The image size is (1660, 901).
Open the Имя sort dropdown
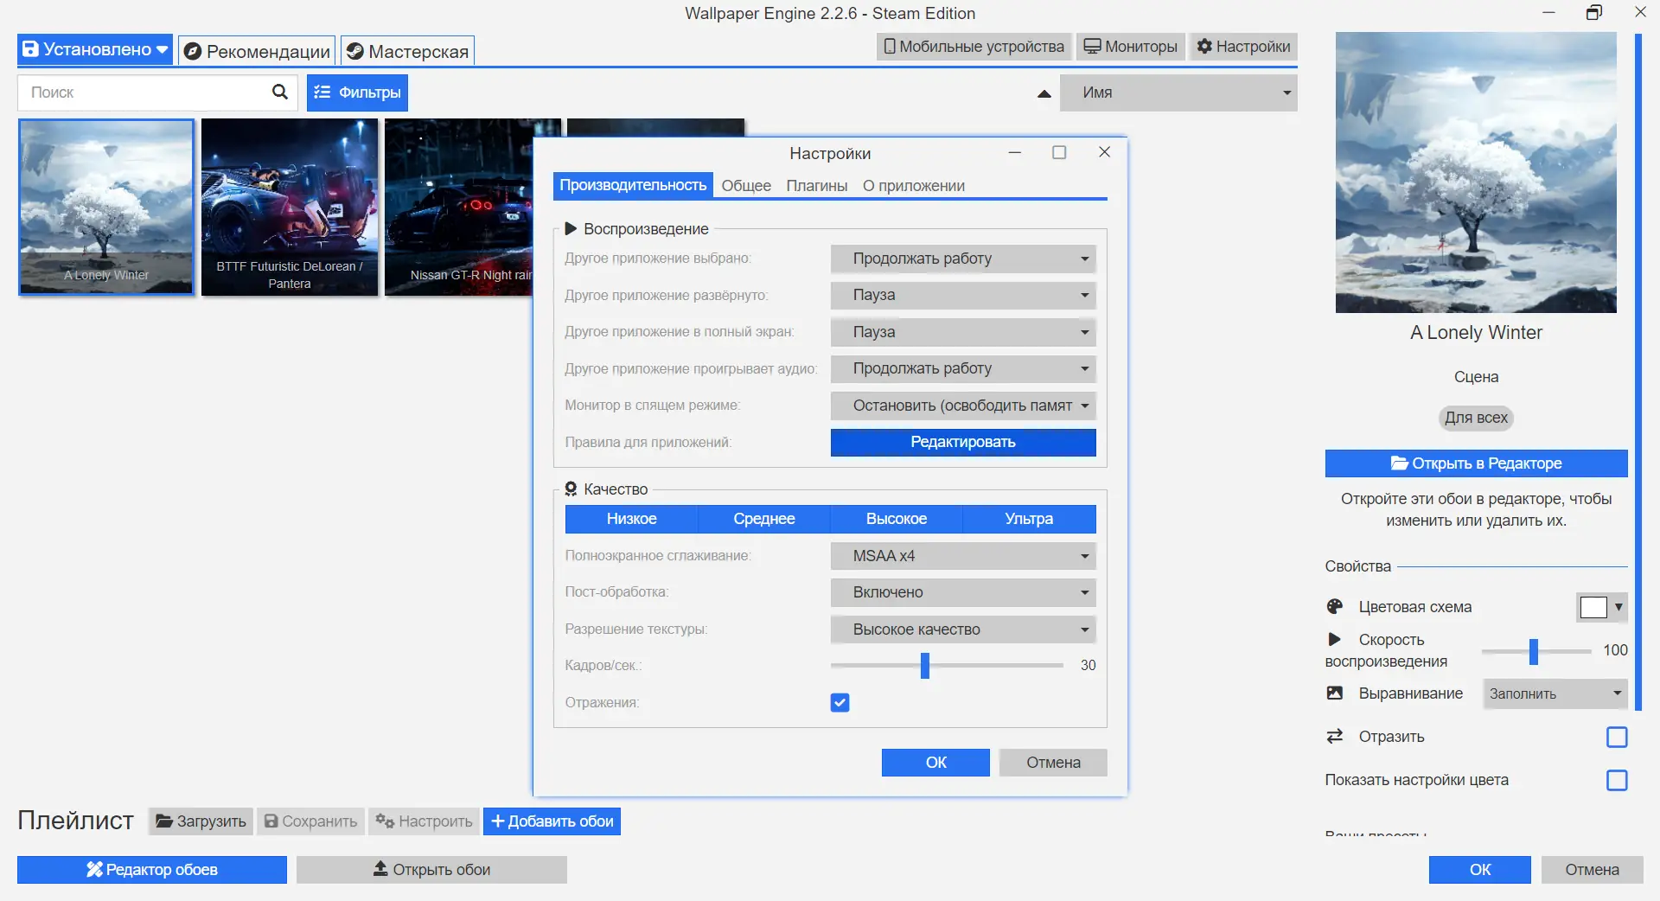click(x=1178, y=93)
